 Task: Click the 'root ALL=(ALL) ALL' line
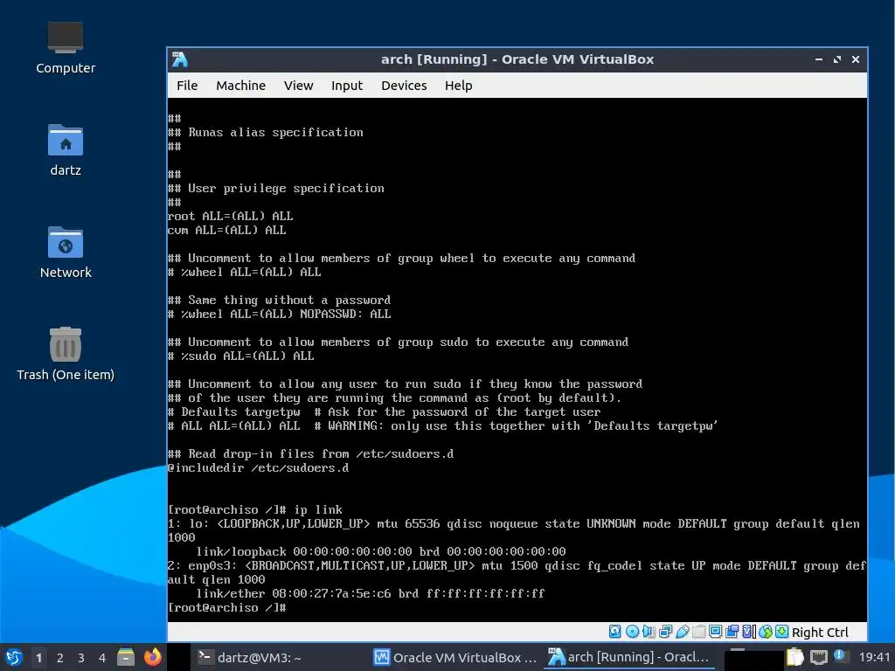230,217
